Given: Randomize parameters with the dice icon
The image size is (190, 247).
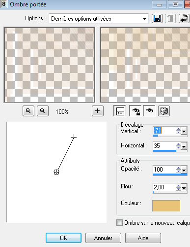Looking at the screenshot, I should click(164, 111).
